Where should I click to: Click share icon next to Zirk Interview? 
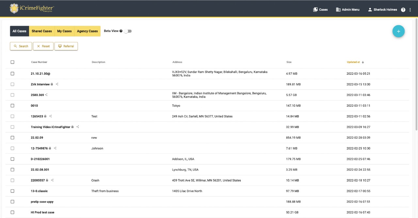point(57,84)
